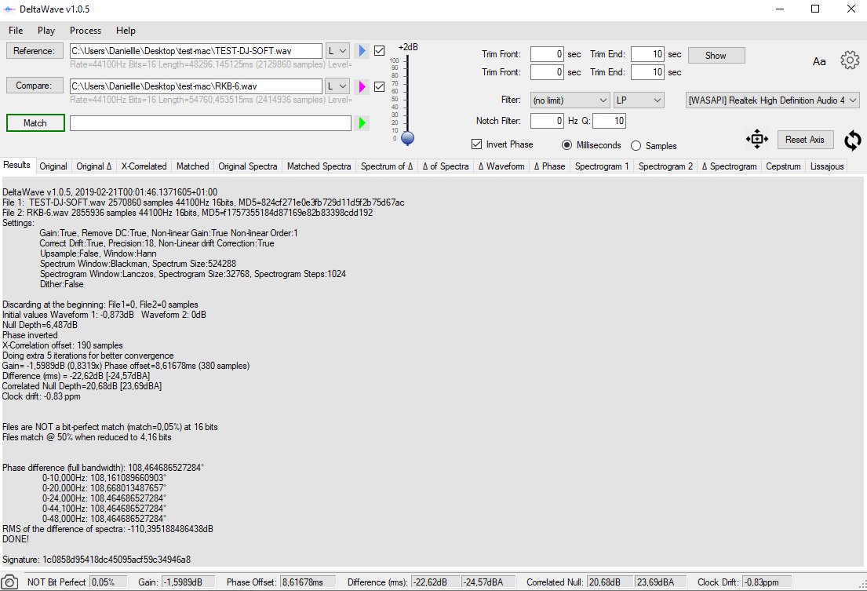Click the Aa font size icon
This screenshot has height=591, width=867.
tap(819, 61)
